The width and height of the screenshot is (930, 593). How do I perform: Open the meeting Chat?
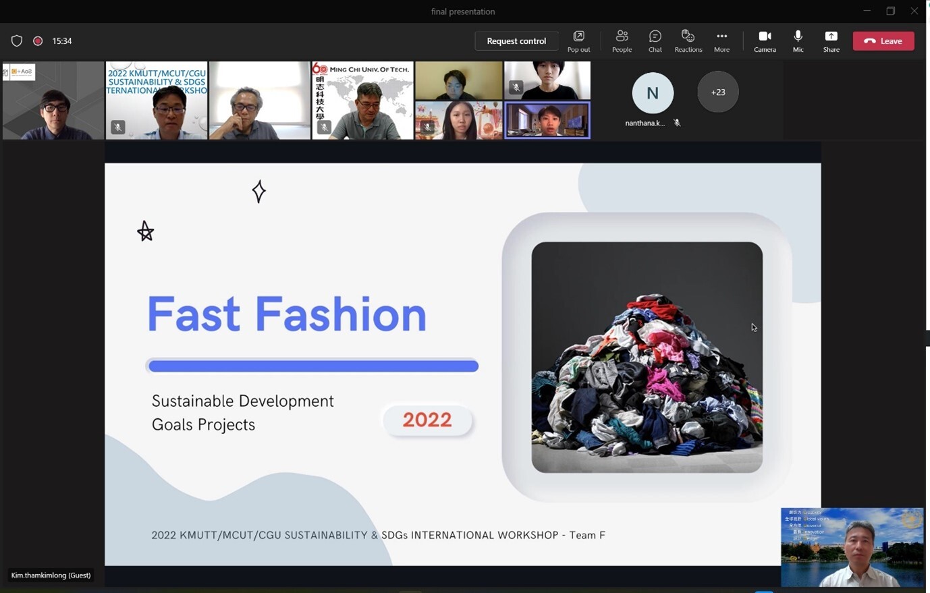click(x=655, y=40)
